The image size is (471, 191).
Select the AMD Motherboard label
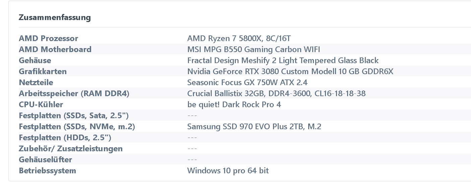[x=55, y=49]
